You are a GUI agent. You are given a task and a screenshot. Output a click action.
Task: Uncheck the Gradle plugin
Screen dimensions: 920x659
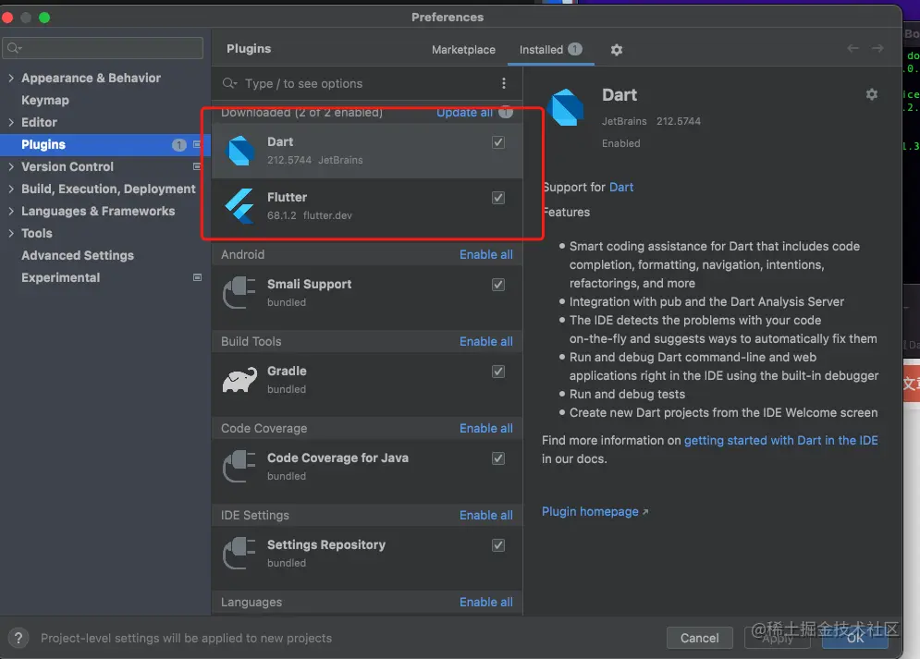[x=498, y=372]
